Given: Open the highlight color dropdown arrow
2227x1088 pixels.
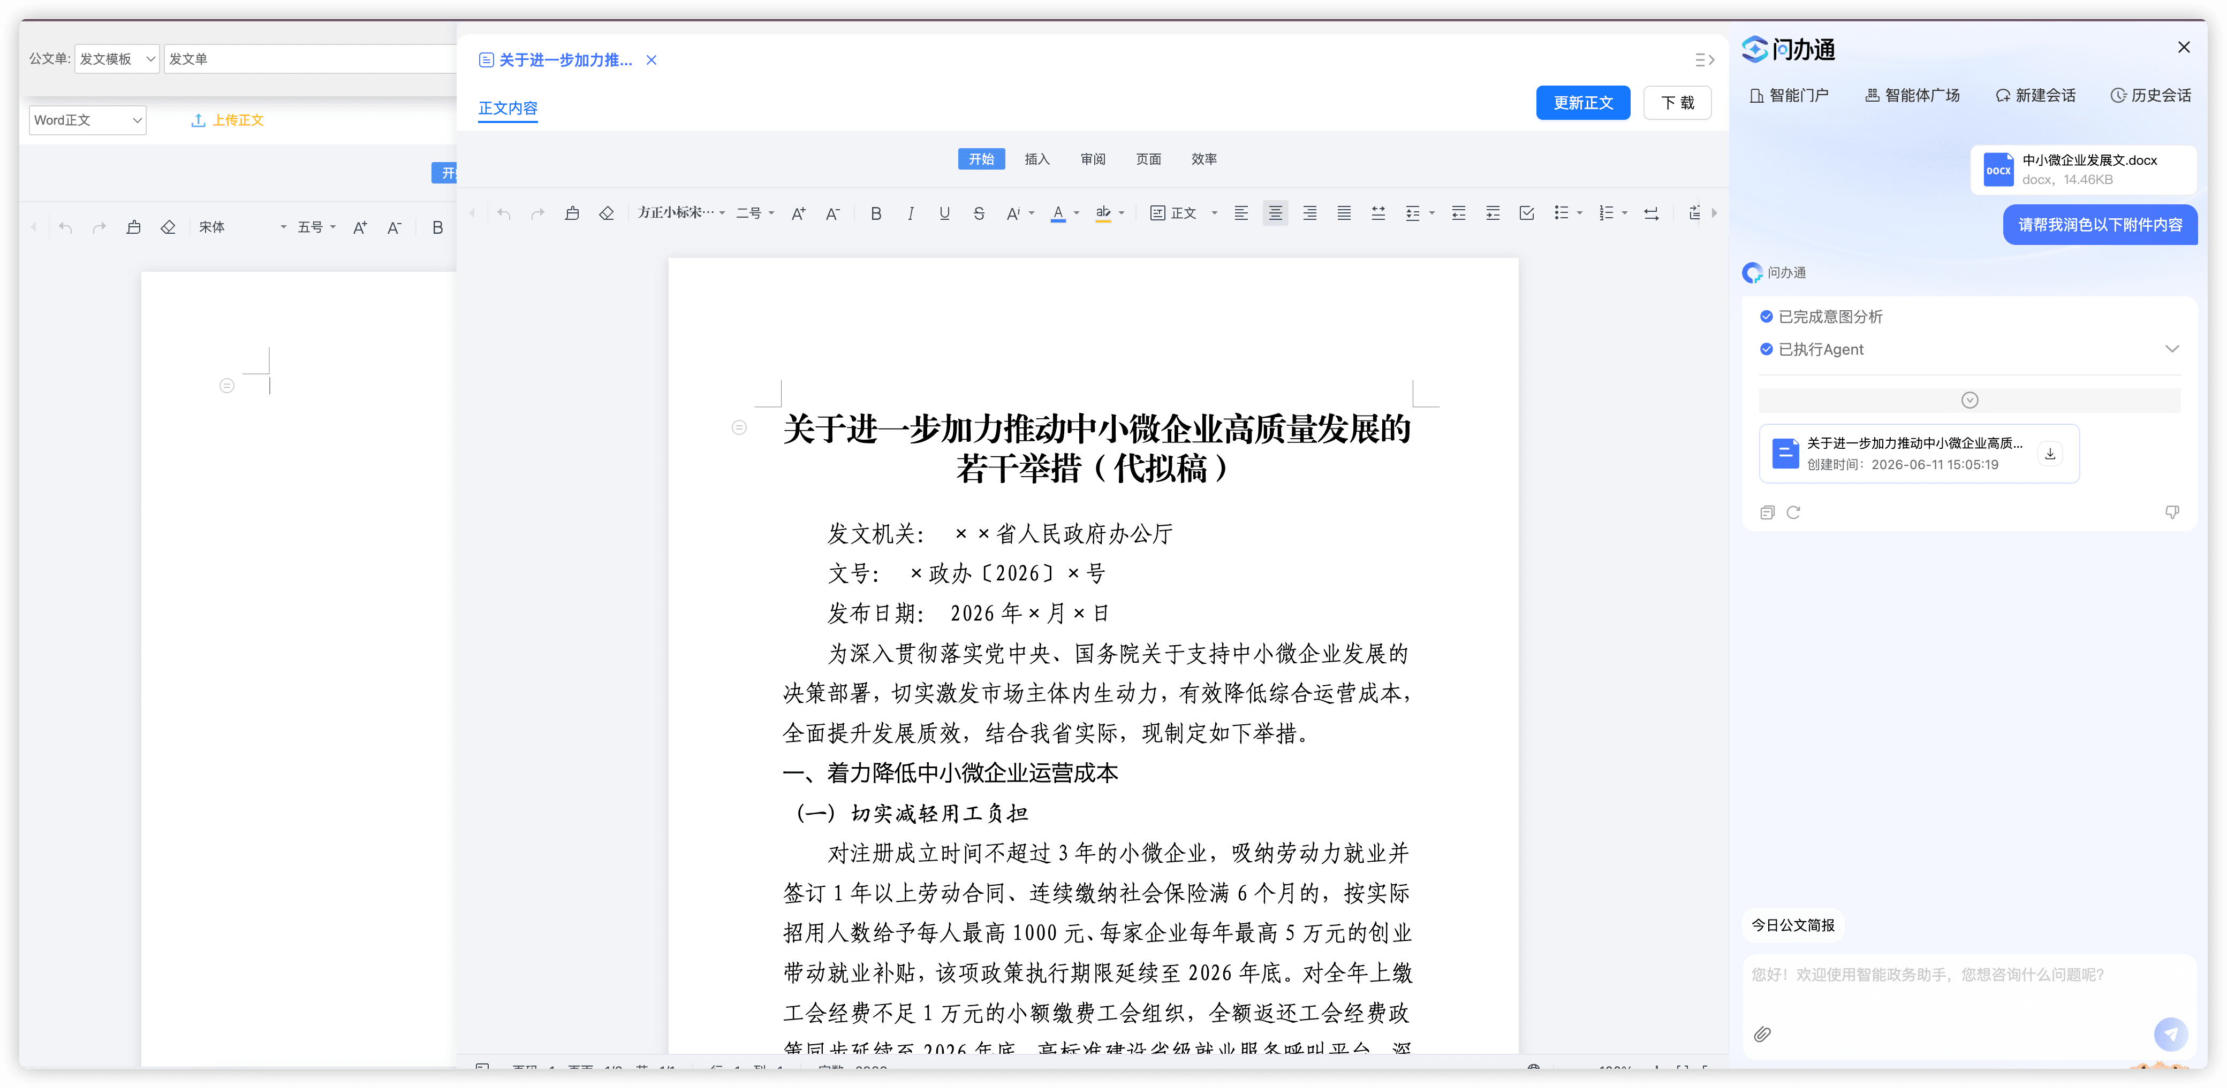Looking at the screenshot, I should 1122,213.
